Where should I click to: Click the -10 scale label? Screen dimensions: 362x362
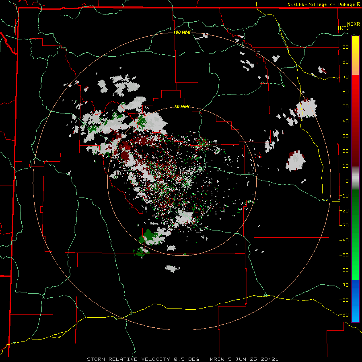tap(344, 196)
